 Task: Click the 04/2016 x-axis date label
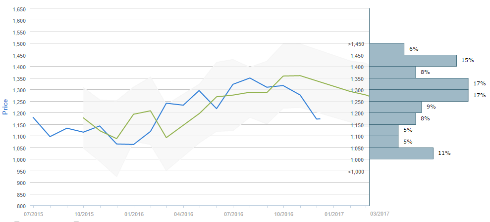pos(183,214)
